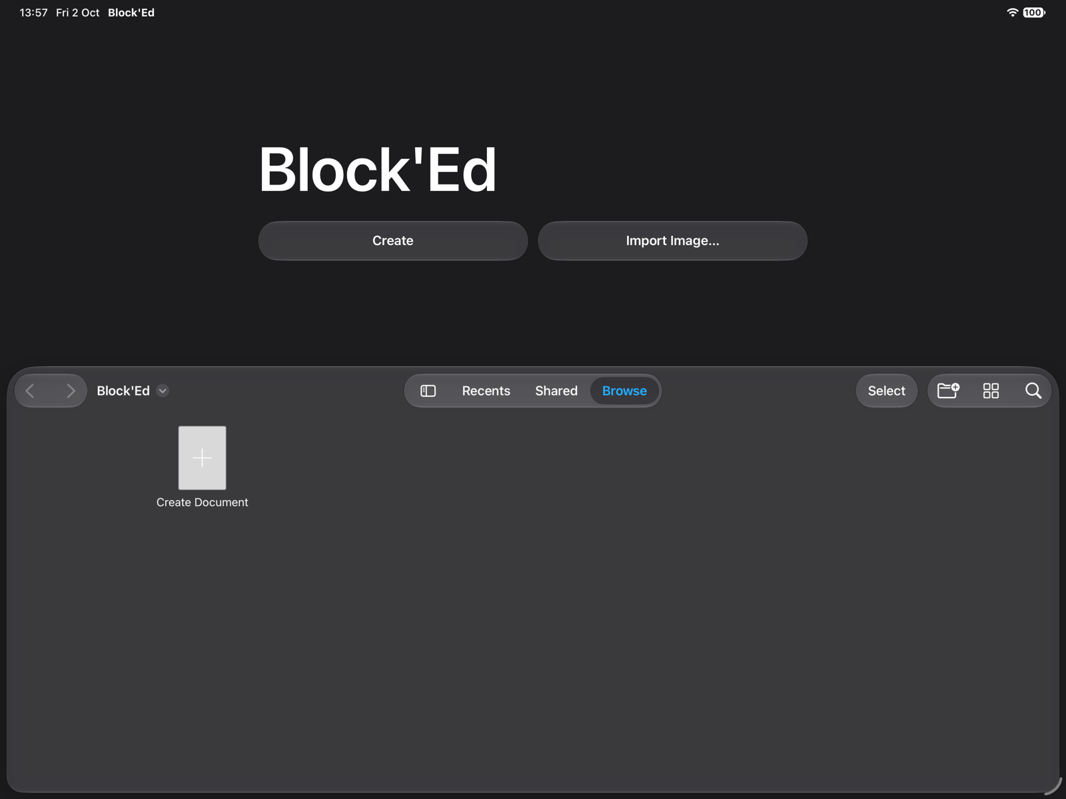This screenshot has height=799, width=1066.
Task: Select the Browse tab
Action: (x=624, y=391)
